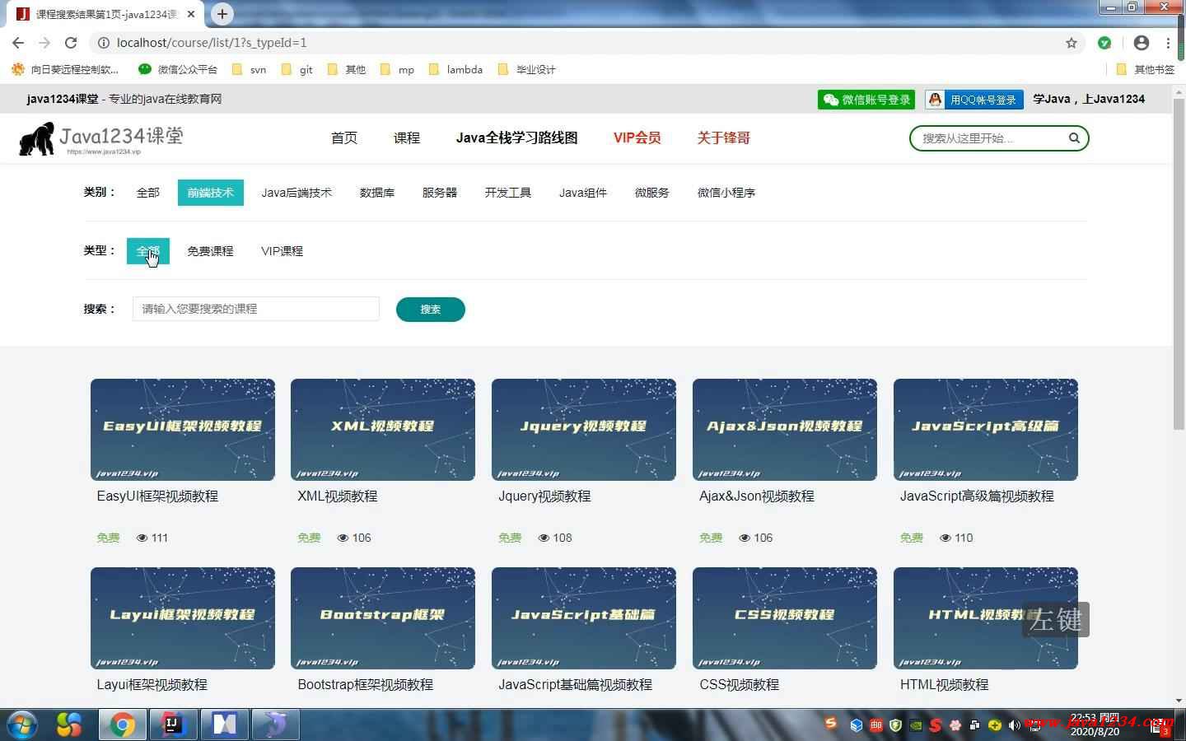Open the mp bookmark folder
This screenshot has width=1186, height=741.
[x=398, y=70]
